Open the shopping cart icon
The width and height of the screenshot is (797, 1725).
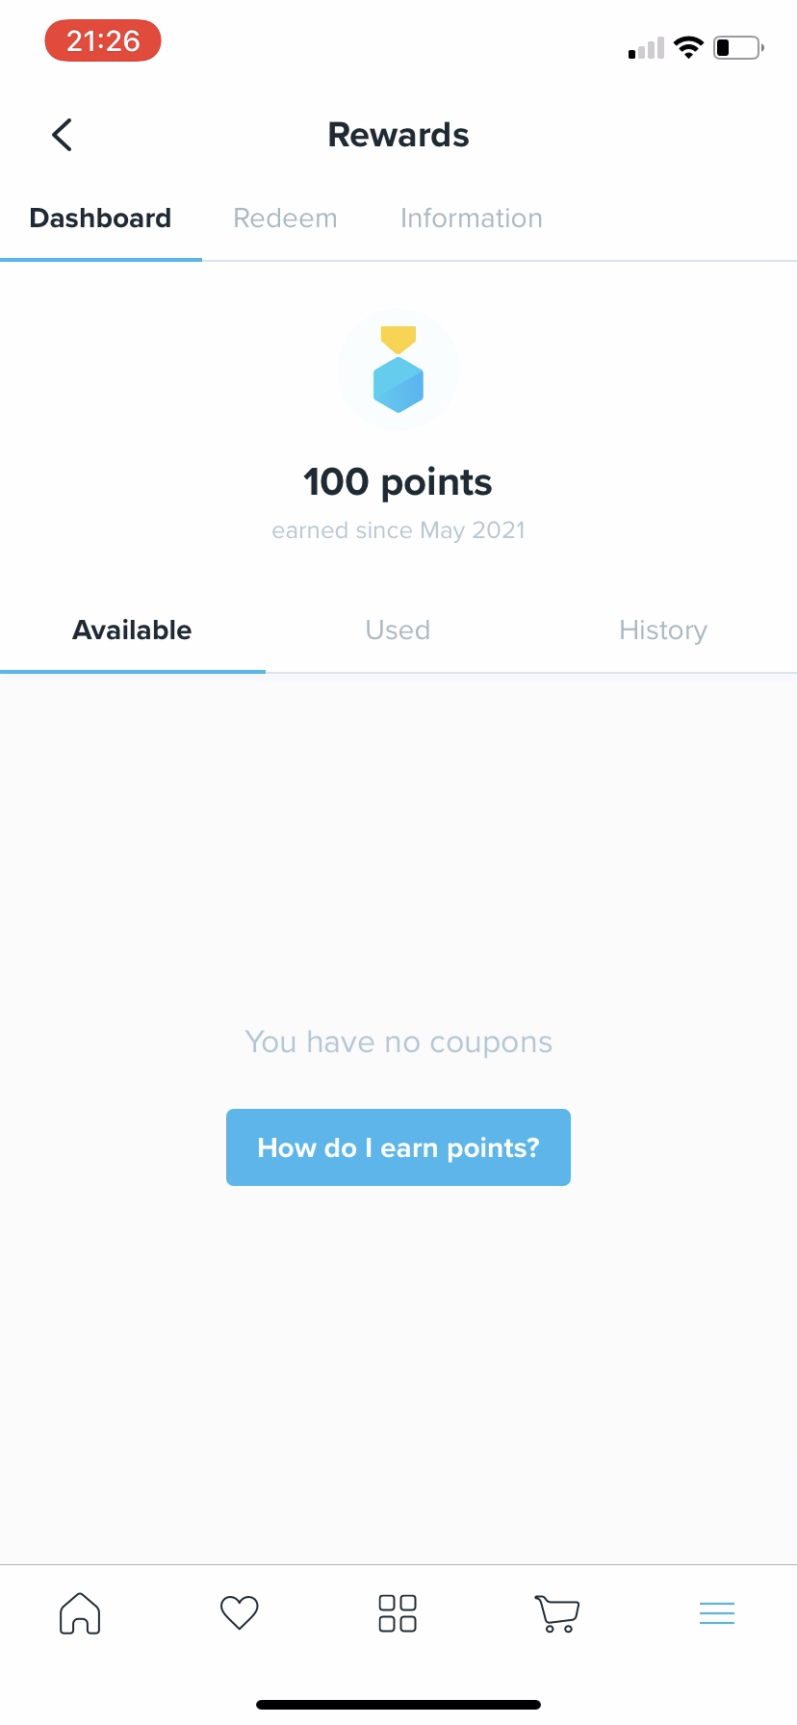(557, 1612)
